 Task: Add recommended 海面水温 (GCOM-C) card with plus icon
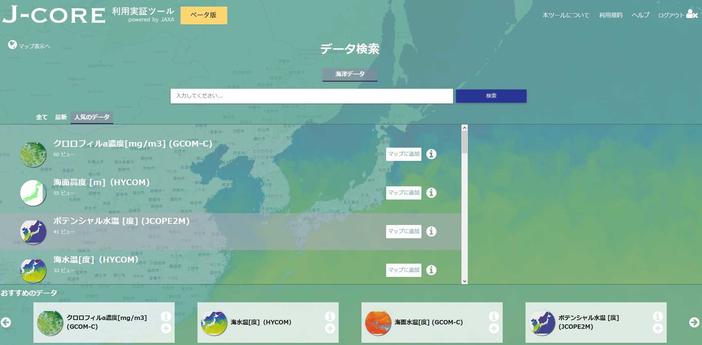[494, 328]
